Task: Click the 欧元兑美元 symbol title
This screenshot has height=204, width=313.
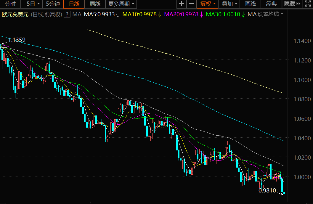Action: [15, 15]
